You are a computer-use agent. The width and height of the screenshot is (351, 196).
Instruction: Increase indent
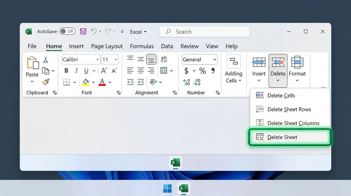point(141,82)
